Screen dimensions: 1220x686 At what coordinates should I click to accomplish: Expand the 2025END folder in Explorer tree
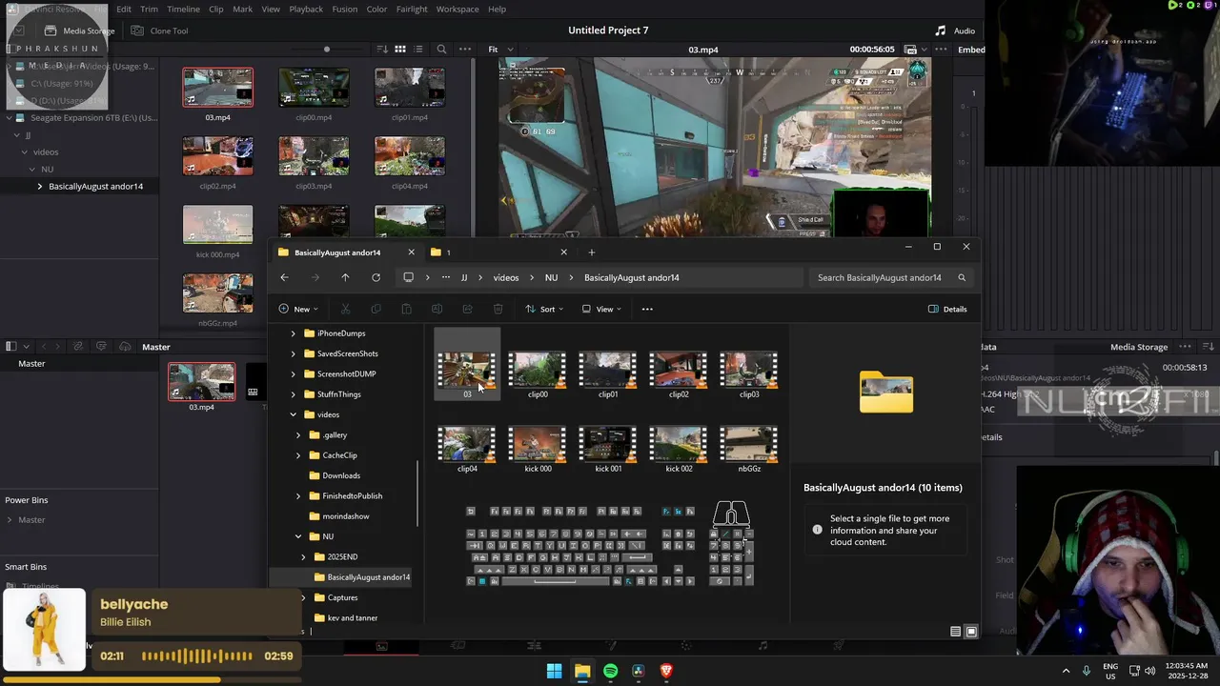coord(303,556)
